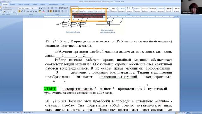202x114 pixels.
Task: Open Sort dialog
Action: [x=65, y=8]
